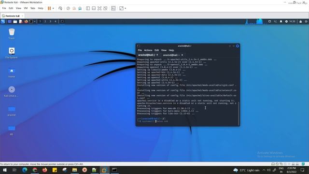The width and height of the screenshot is (309, 174).
Task: Toggle the thumbnail bar view in VMware
Action: [x=94, y=8]
